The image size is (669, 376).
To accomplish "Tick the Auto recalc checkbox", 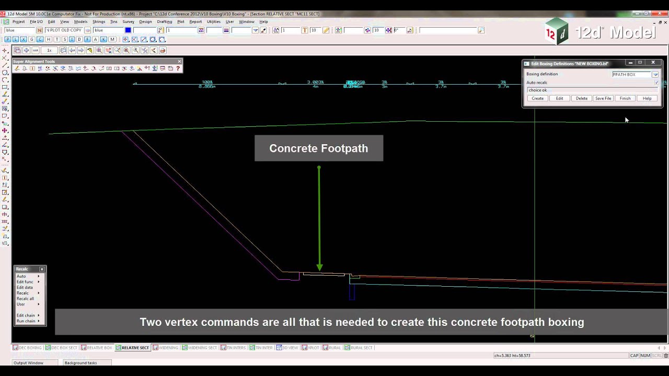I will [656, 83].
